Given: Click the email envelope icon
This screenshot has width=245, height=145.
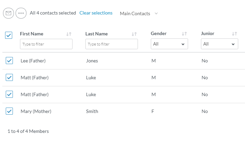Looking at the screenshot, I should pyautogui.click(x=8, y=13).
